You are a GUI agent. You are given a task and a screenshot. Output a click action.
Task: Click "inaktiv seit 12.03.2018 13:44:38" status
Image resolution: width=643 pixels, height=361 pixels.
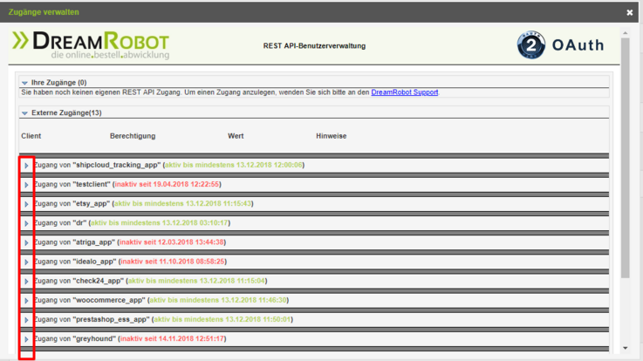pos(172,242)
